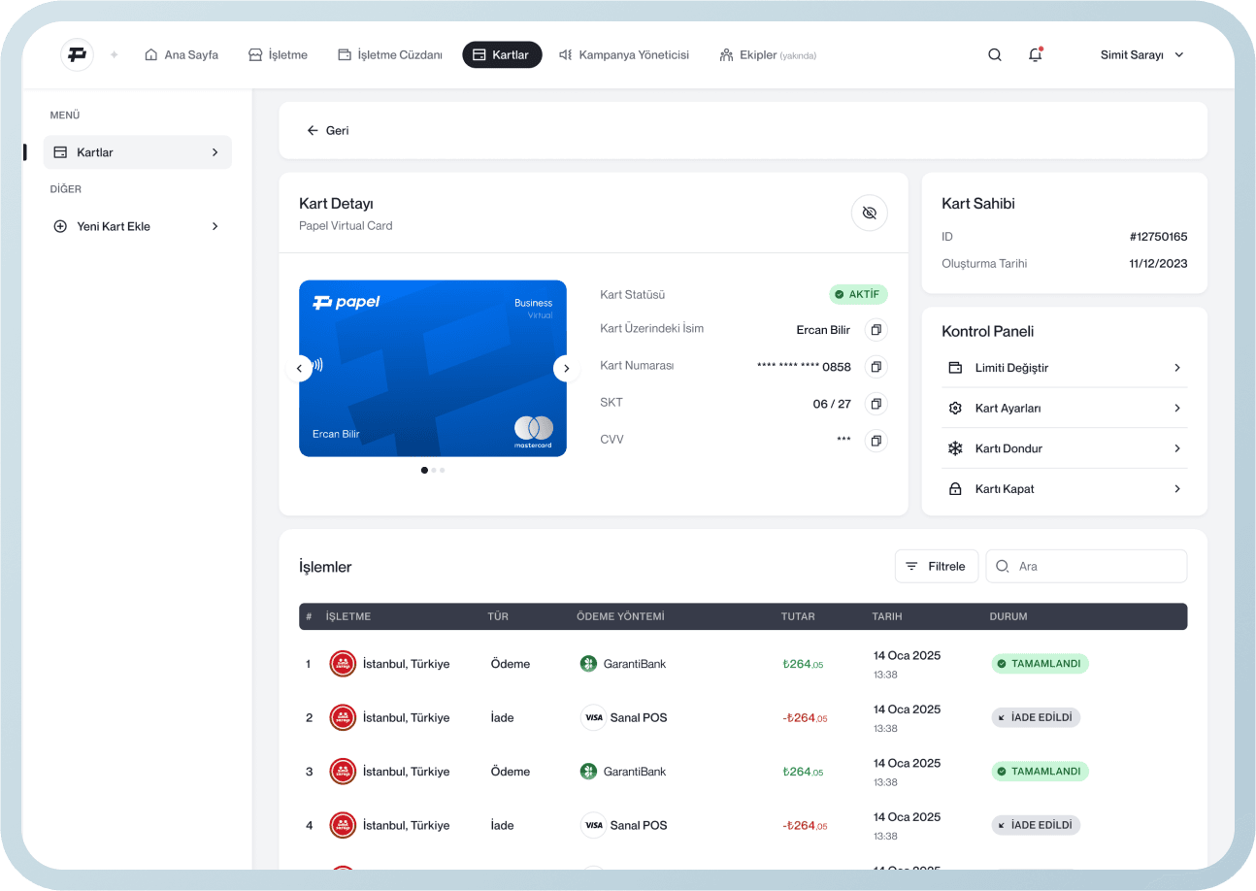Open Kampanya Yöneticisi tab

[x=624, y=55]
